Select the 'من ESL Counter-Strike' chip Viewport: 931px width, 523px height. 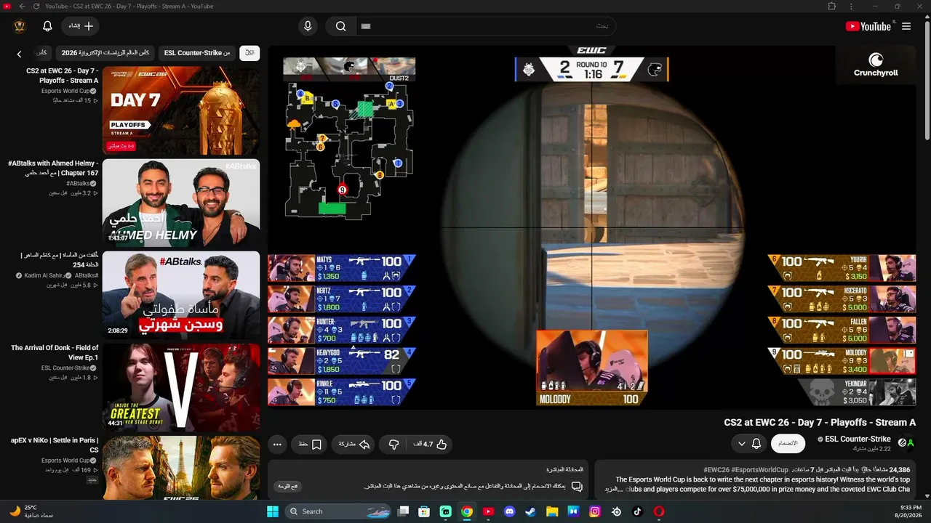[x=197, y=53]
